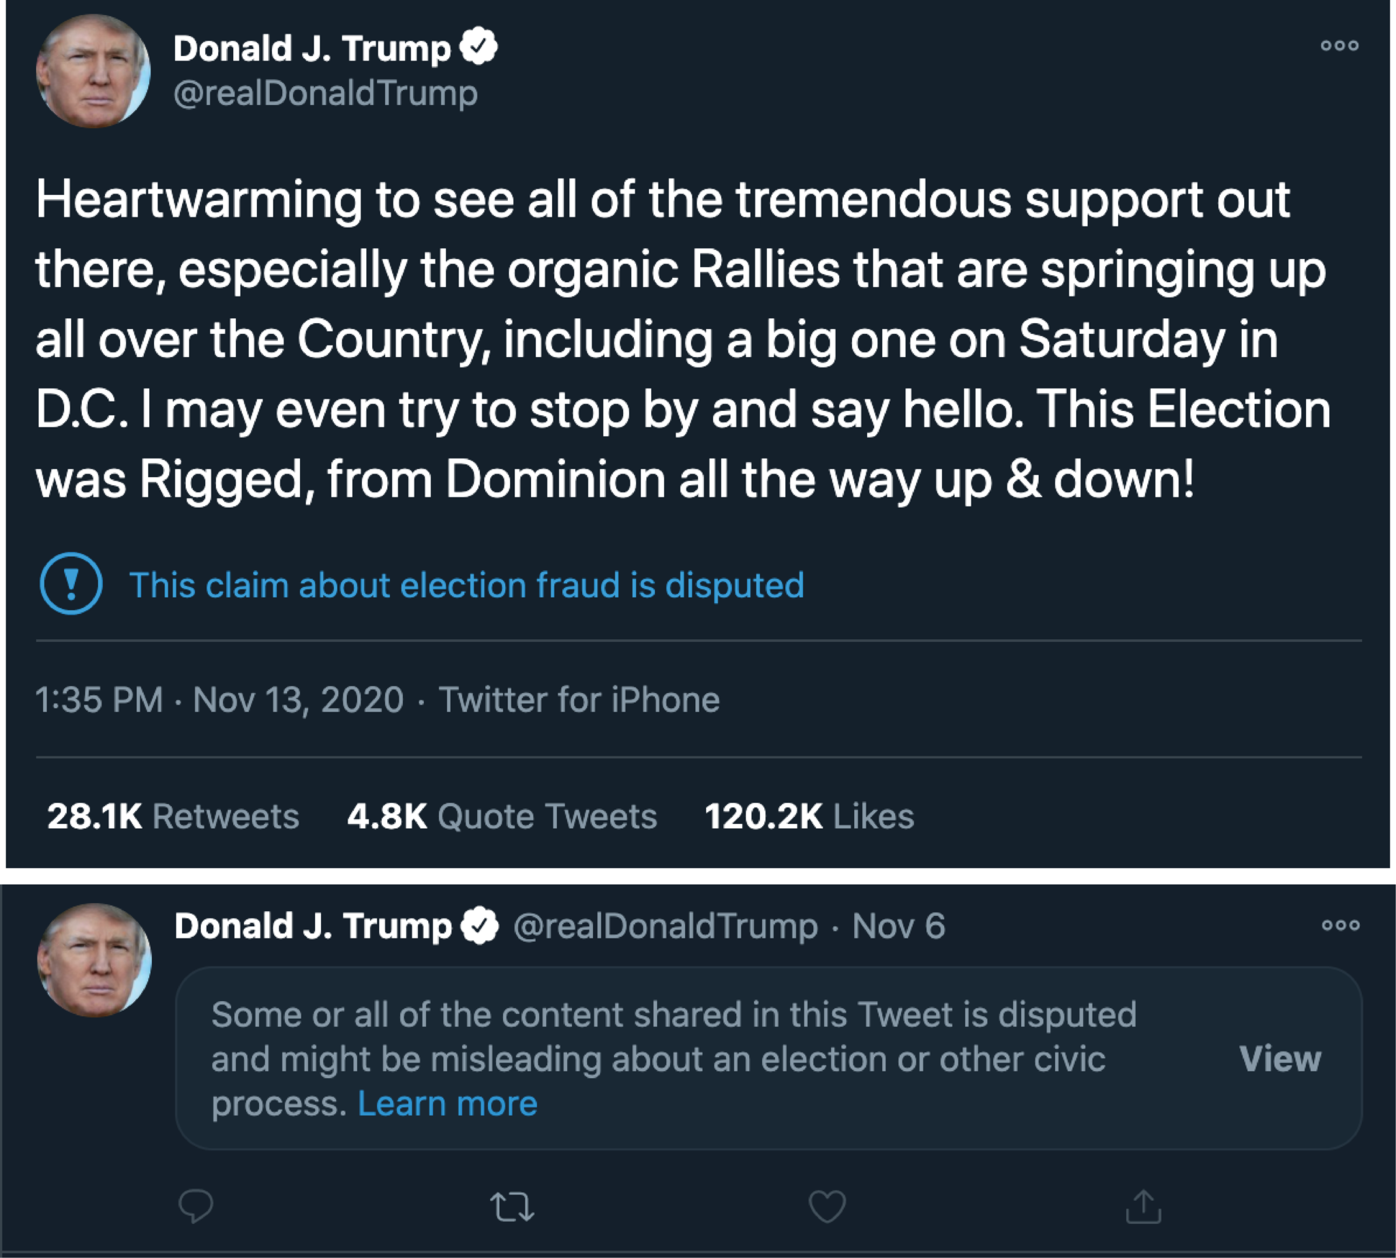This screenshot has width=1396, height=1258.
Task: Click the reply speech bubble icon
Action: point(196,1206)
